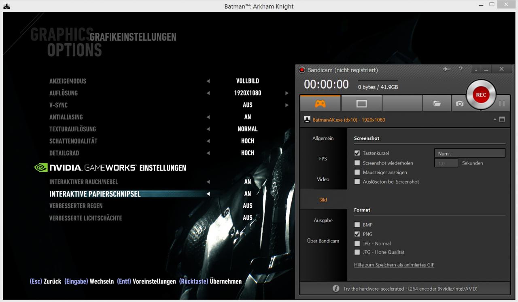Click BatmanAK.exe (dx10) - 1920x1080 text

pos(349,120)
